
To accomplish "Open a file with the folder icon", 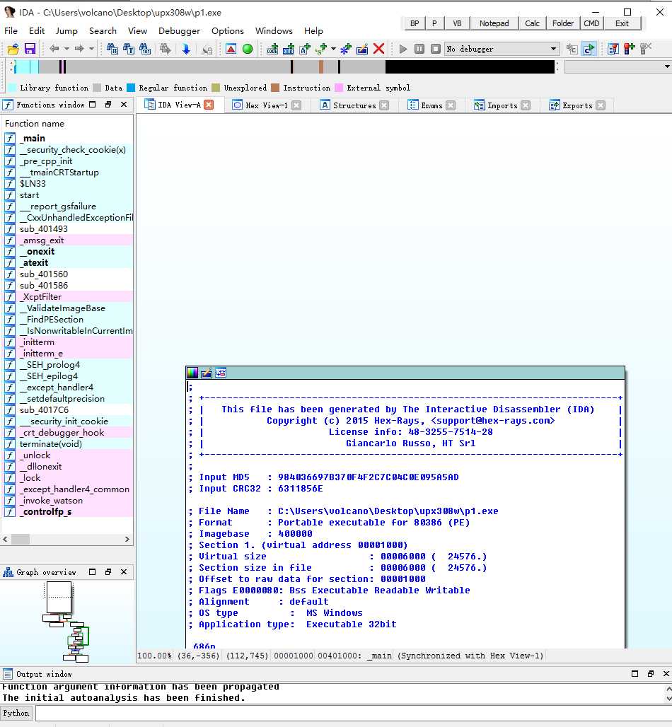I will 13,49.
